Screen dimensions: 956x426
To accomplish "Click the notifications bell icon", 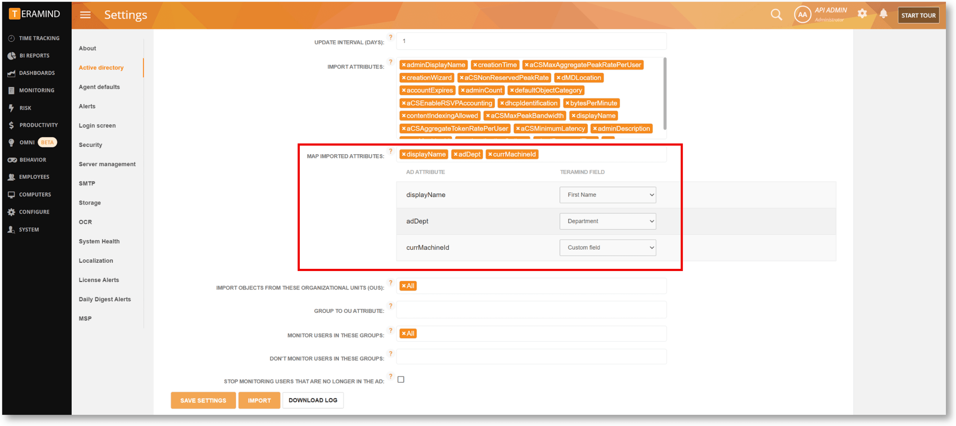I will coord(883,14).
